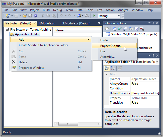The image size is (163, 137).
Task: Select the Transitive property row
Action: [134, 103]
